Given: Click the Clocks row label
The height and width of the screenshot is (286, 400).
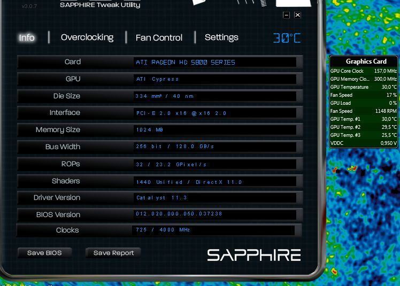Looking at the screenshot, I should click(x=67, y=230).
